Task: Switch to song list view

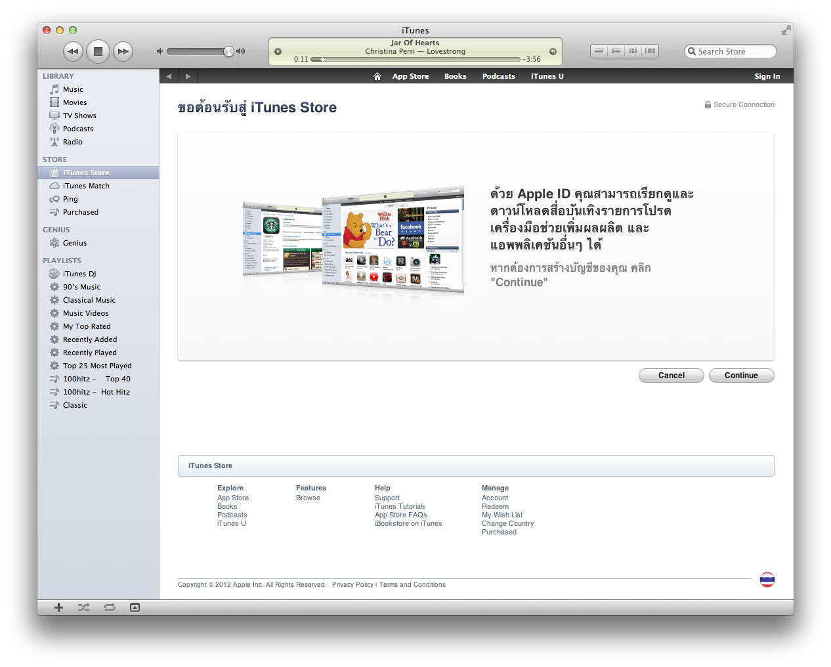Action: coord(599,51)
